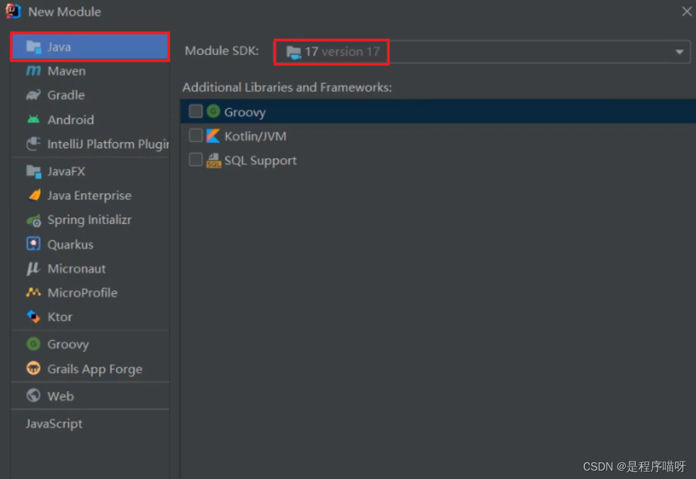
Task: Click the JDK folder icon in SDK field
Action: pyautogui.click(x=293, y=52)
